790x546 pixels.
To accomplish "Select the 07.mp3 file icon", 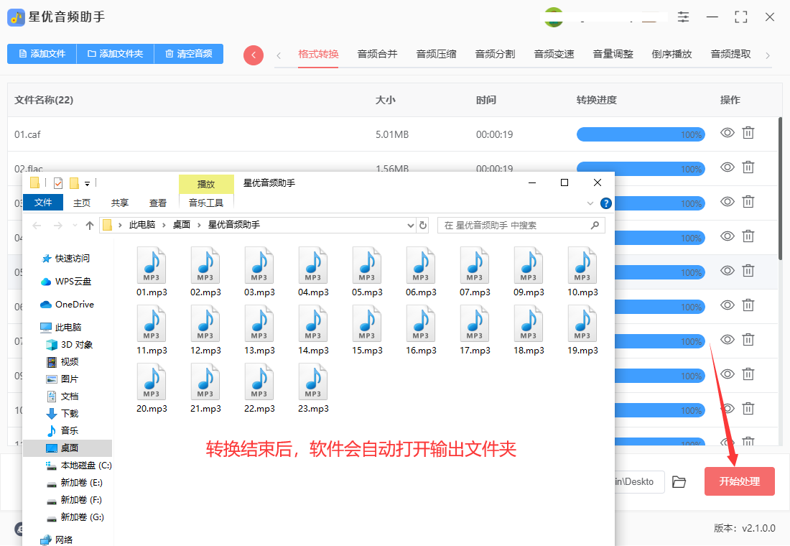I will coord(475,266).
